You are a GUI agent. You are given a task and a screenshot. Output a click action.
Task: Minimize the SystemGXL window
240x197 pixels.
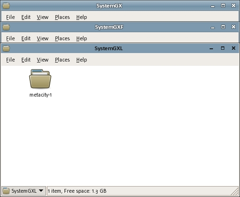pyautogui.click(x=211, y=48)
